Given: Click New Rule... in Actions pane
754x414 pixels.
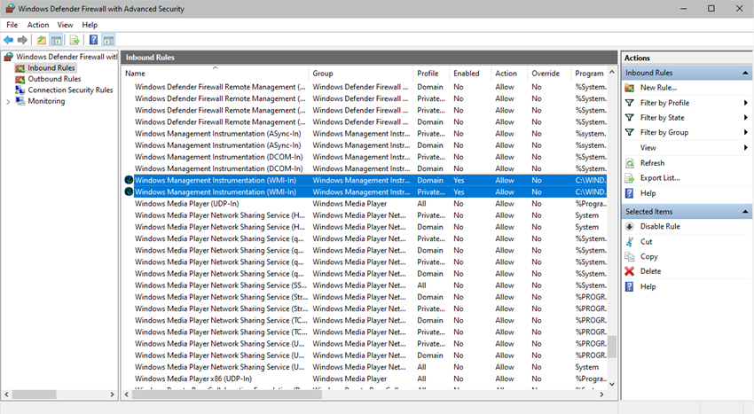Looking at the screenshot, I should pyautogui.click(x=657, y=88).
